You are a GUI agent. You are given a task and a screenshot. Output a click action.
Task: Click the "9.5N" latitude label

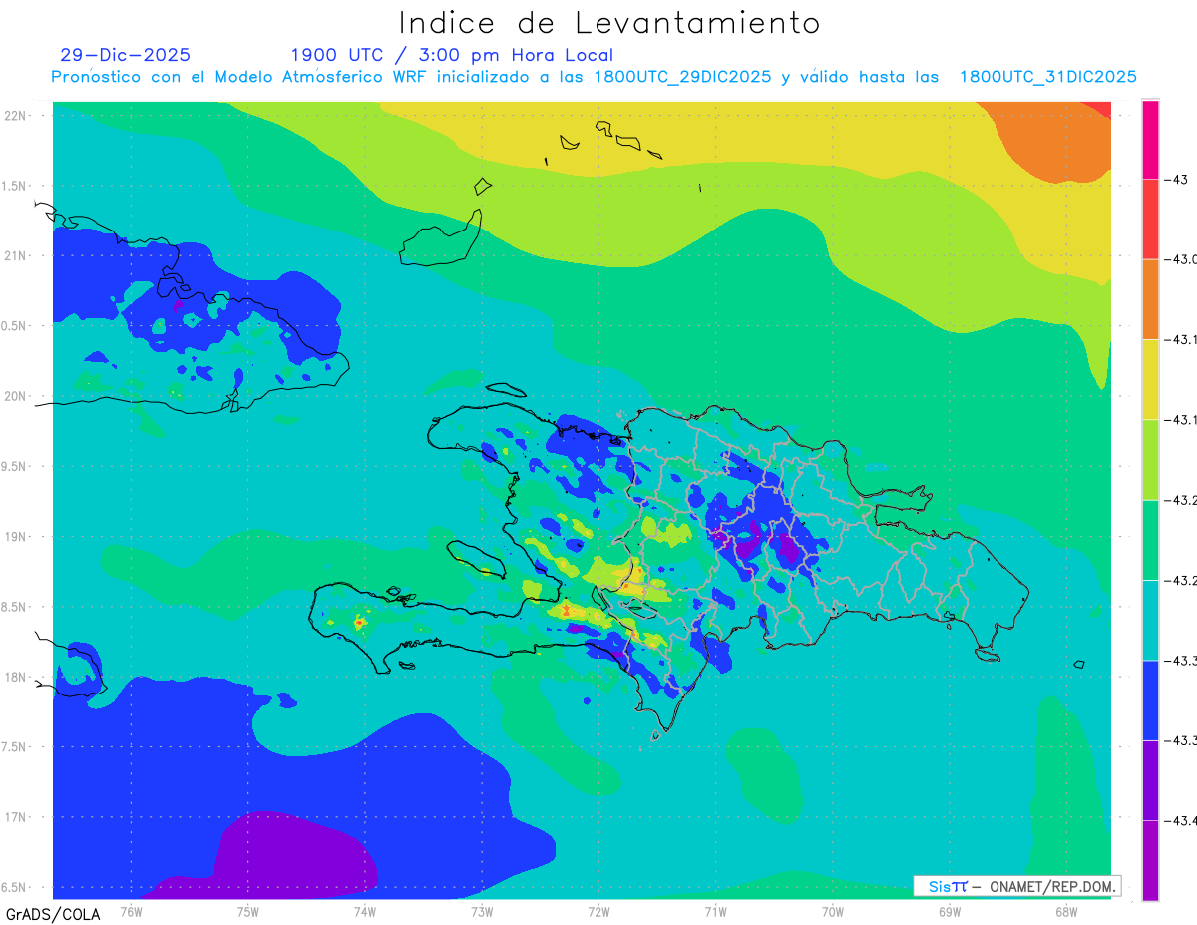click(x=15, y=466)
